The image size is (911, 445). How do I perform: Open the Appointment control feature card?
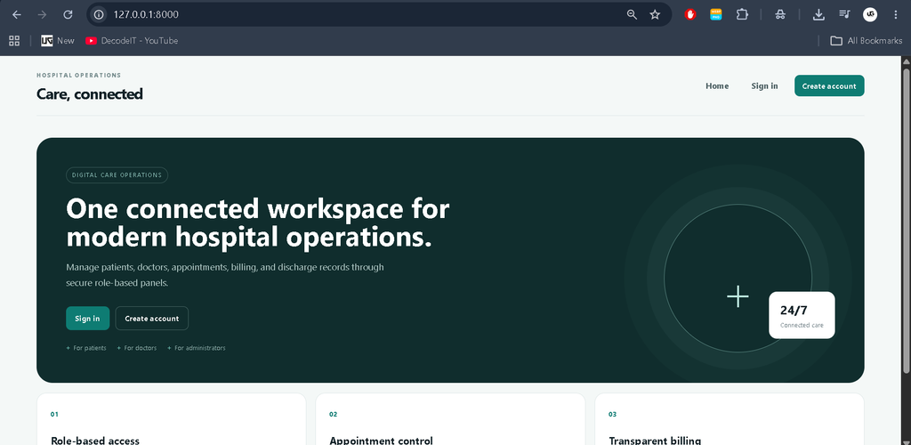point(450,419)
